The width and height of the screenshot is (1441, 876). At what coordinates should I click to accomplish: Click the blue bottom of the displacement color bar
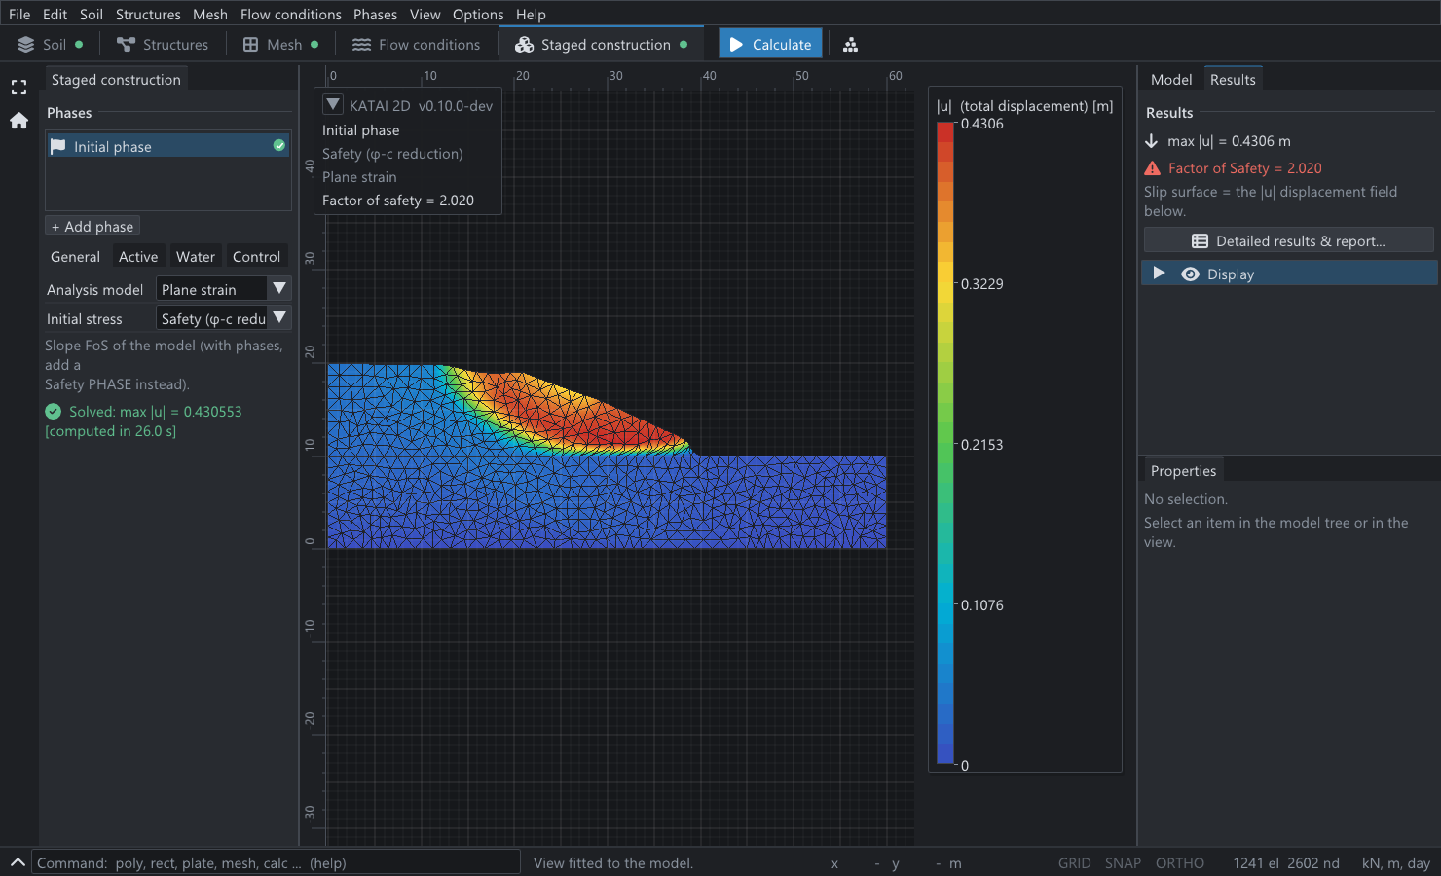(x=945, y=756)
